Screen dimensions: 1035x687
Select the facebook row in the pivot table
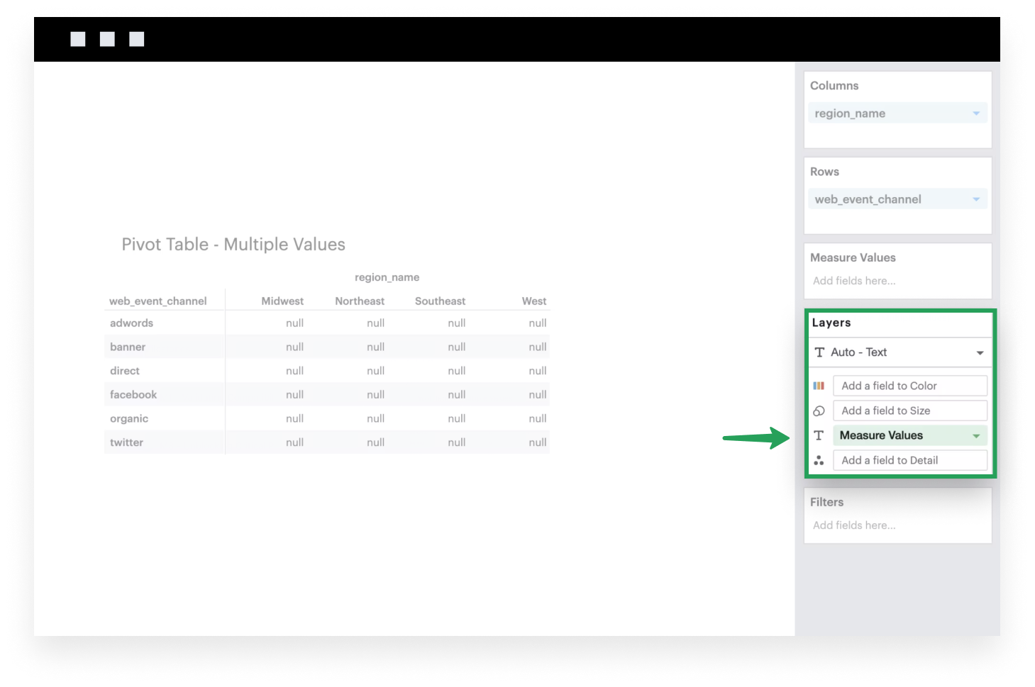click(133, 394)
